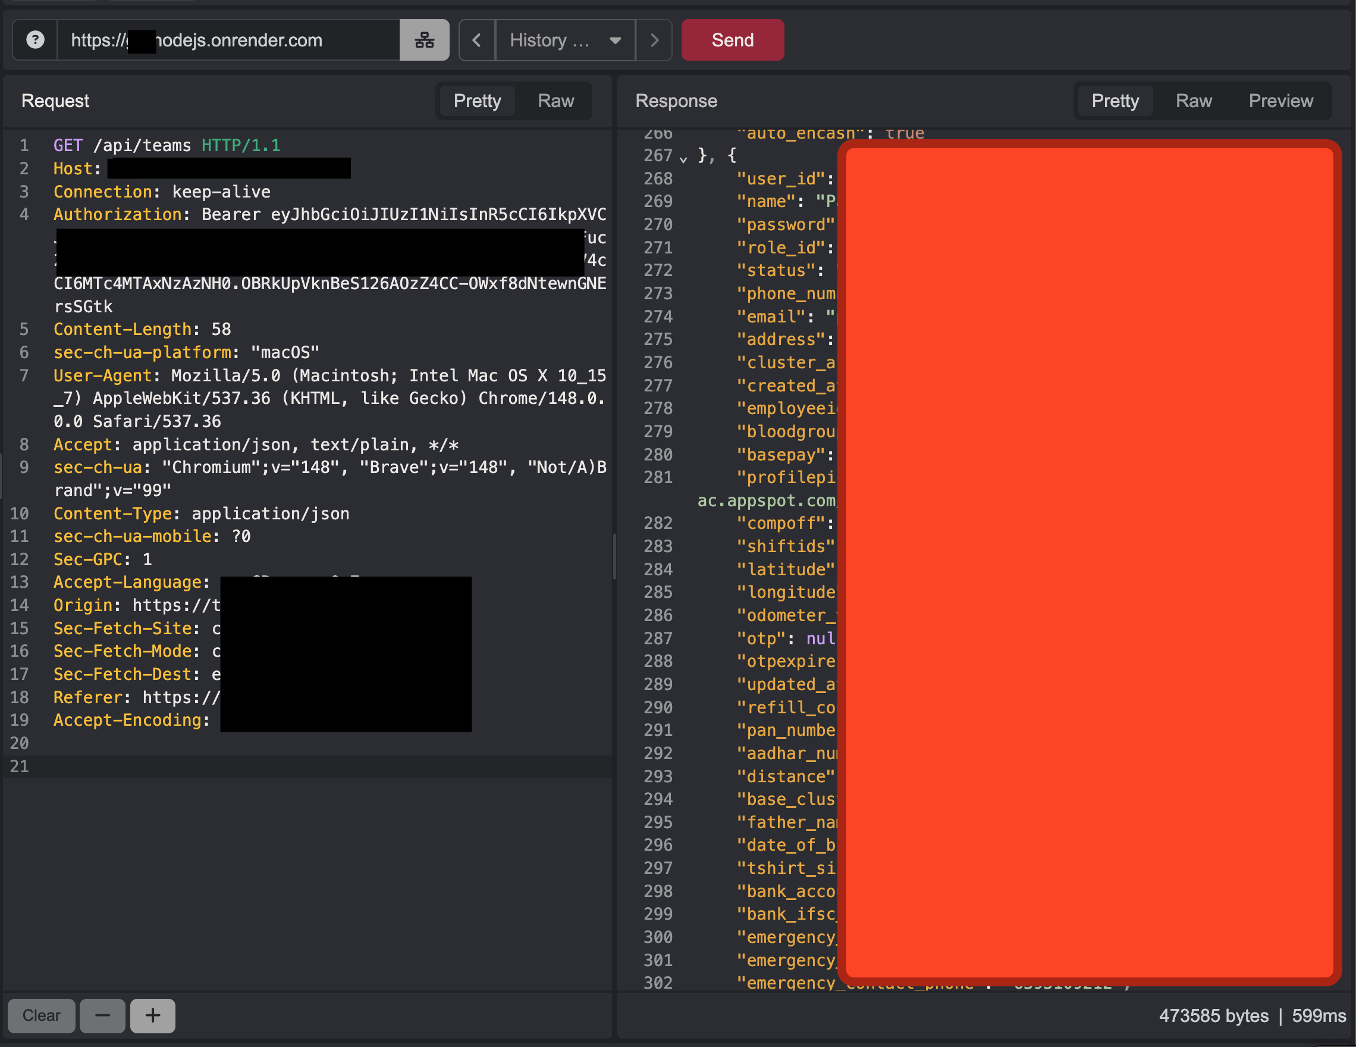Go to previous history entry arrow
Image resolution: width=1356 pixels, height=1047 pixels.
pyautogui.click(x=477, y=40)
